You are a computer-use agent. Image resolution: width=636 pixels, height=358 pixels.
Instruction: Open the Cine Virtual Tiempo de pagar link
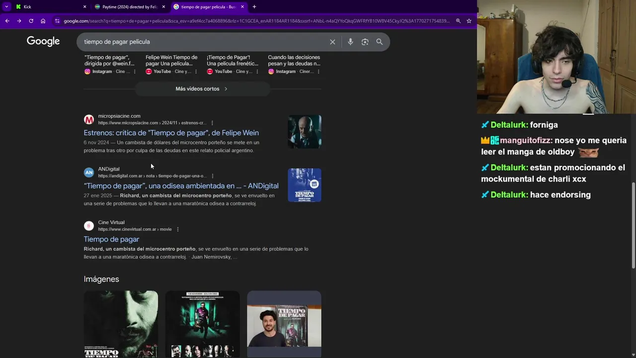[x=111, y=239]
